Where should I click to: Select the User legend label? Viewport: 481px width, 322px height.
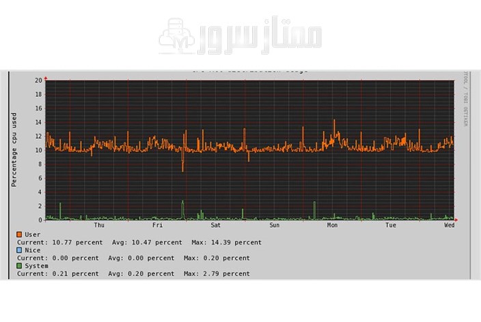click(33, 235)
